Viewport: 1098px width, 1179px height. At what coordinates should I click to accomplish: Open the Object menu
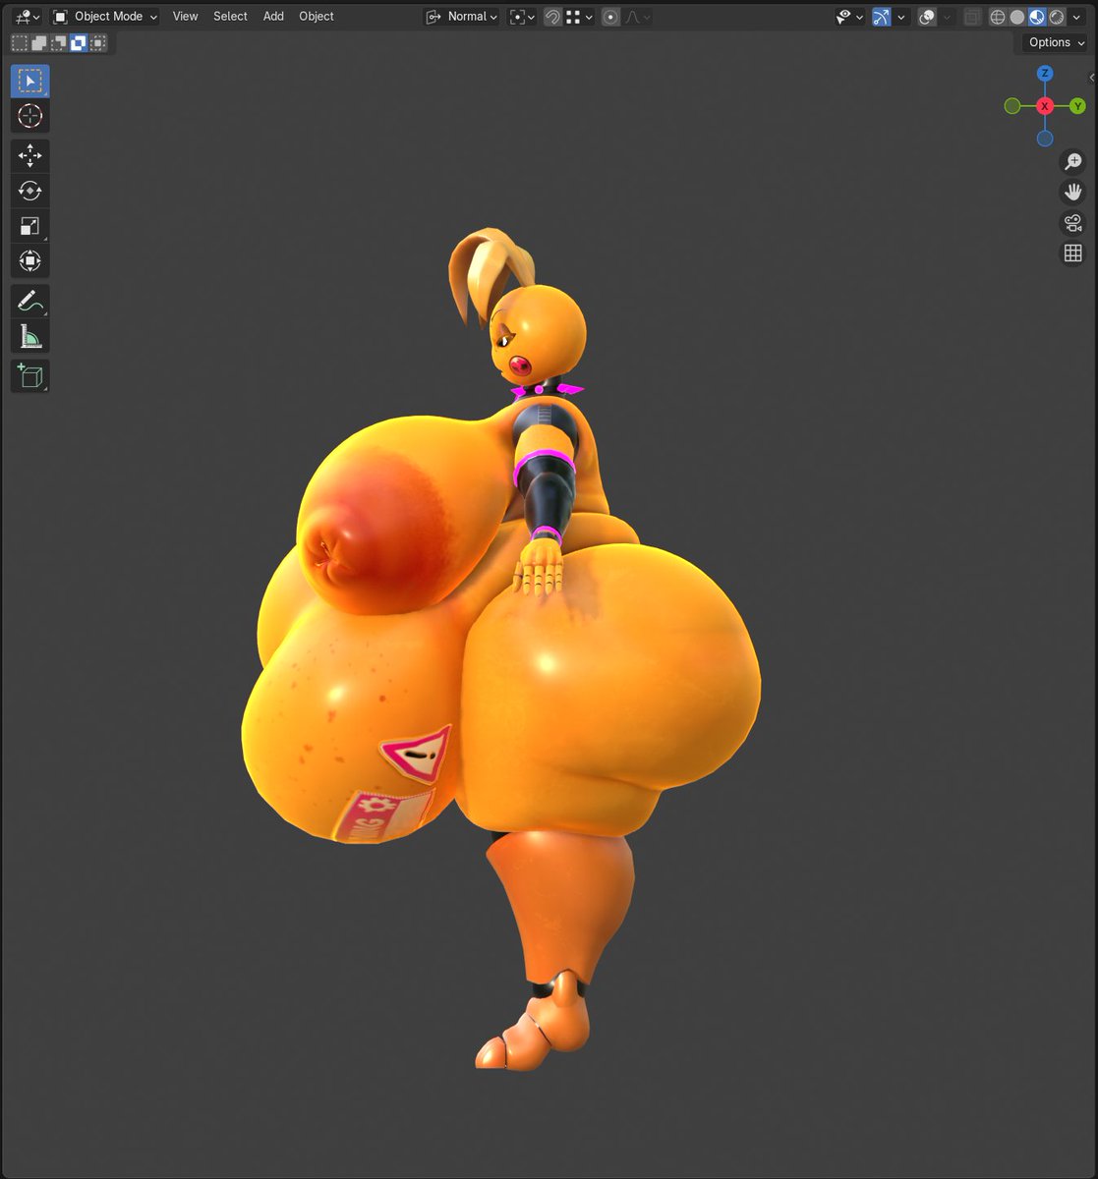click(x=317, y=17)
